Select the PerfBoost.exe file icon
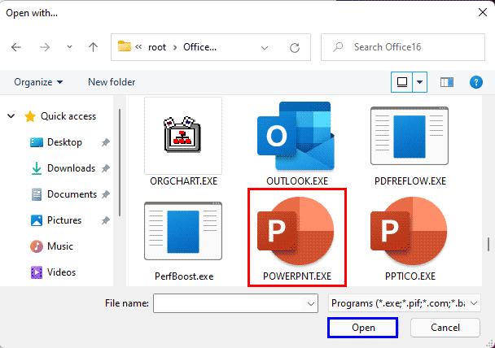The image size is (495, 348). [x=183, y=231]
